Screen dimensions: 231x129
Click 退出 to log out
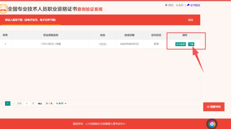tap(191, 20)
